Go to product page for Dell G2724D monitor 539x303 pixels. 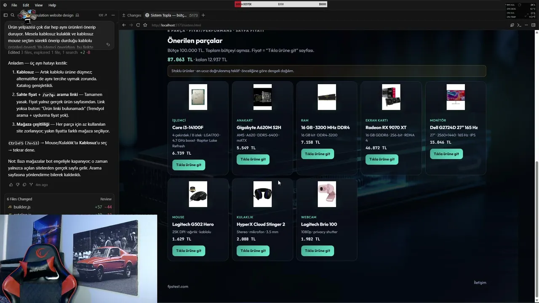[446, 154]
